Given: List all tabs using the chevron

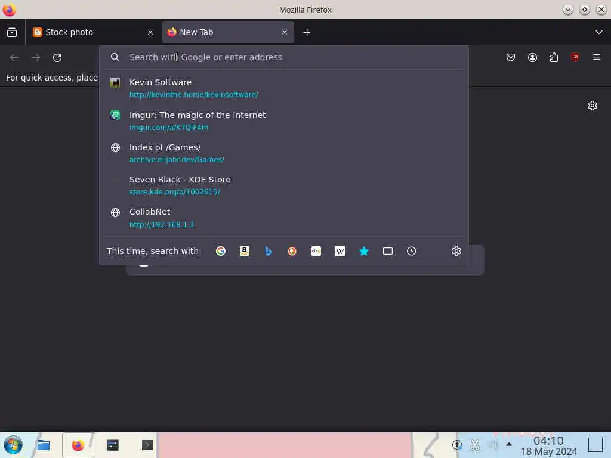Looking at the screenshot, I should [599, 32].
